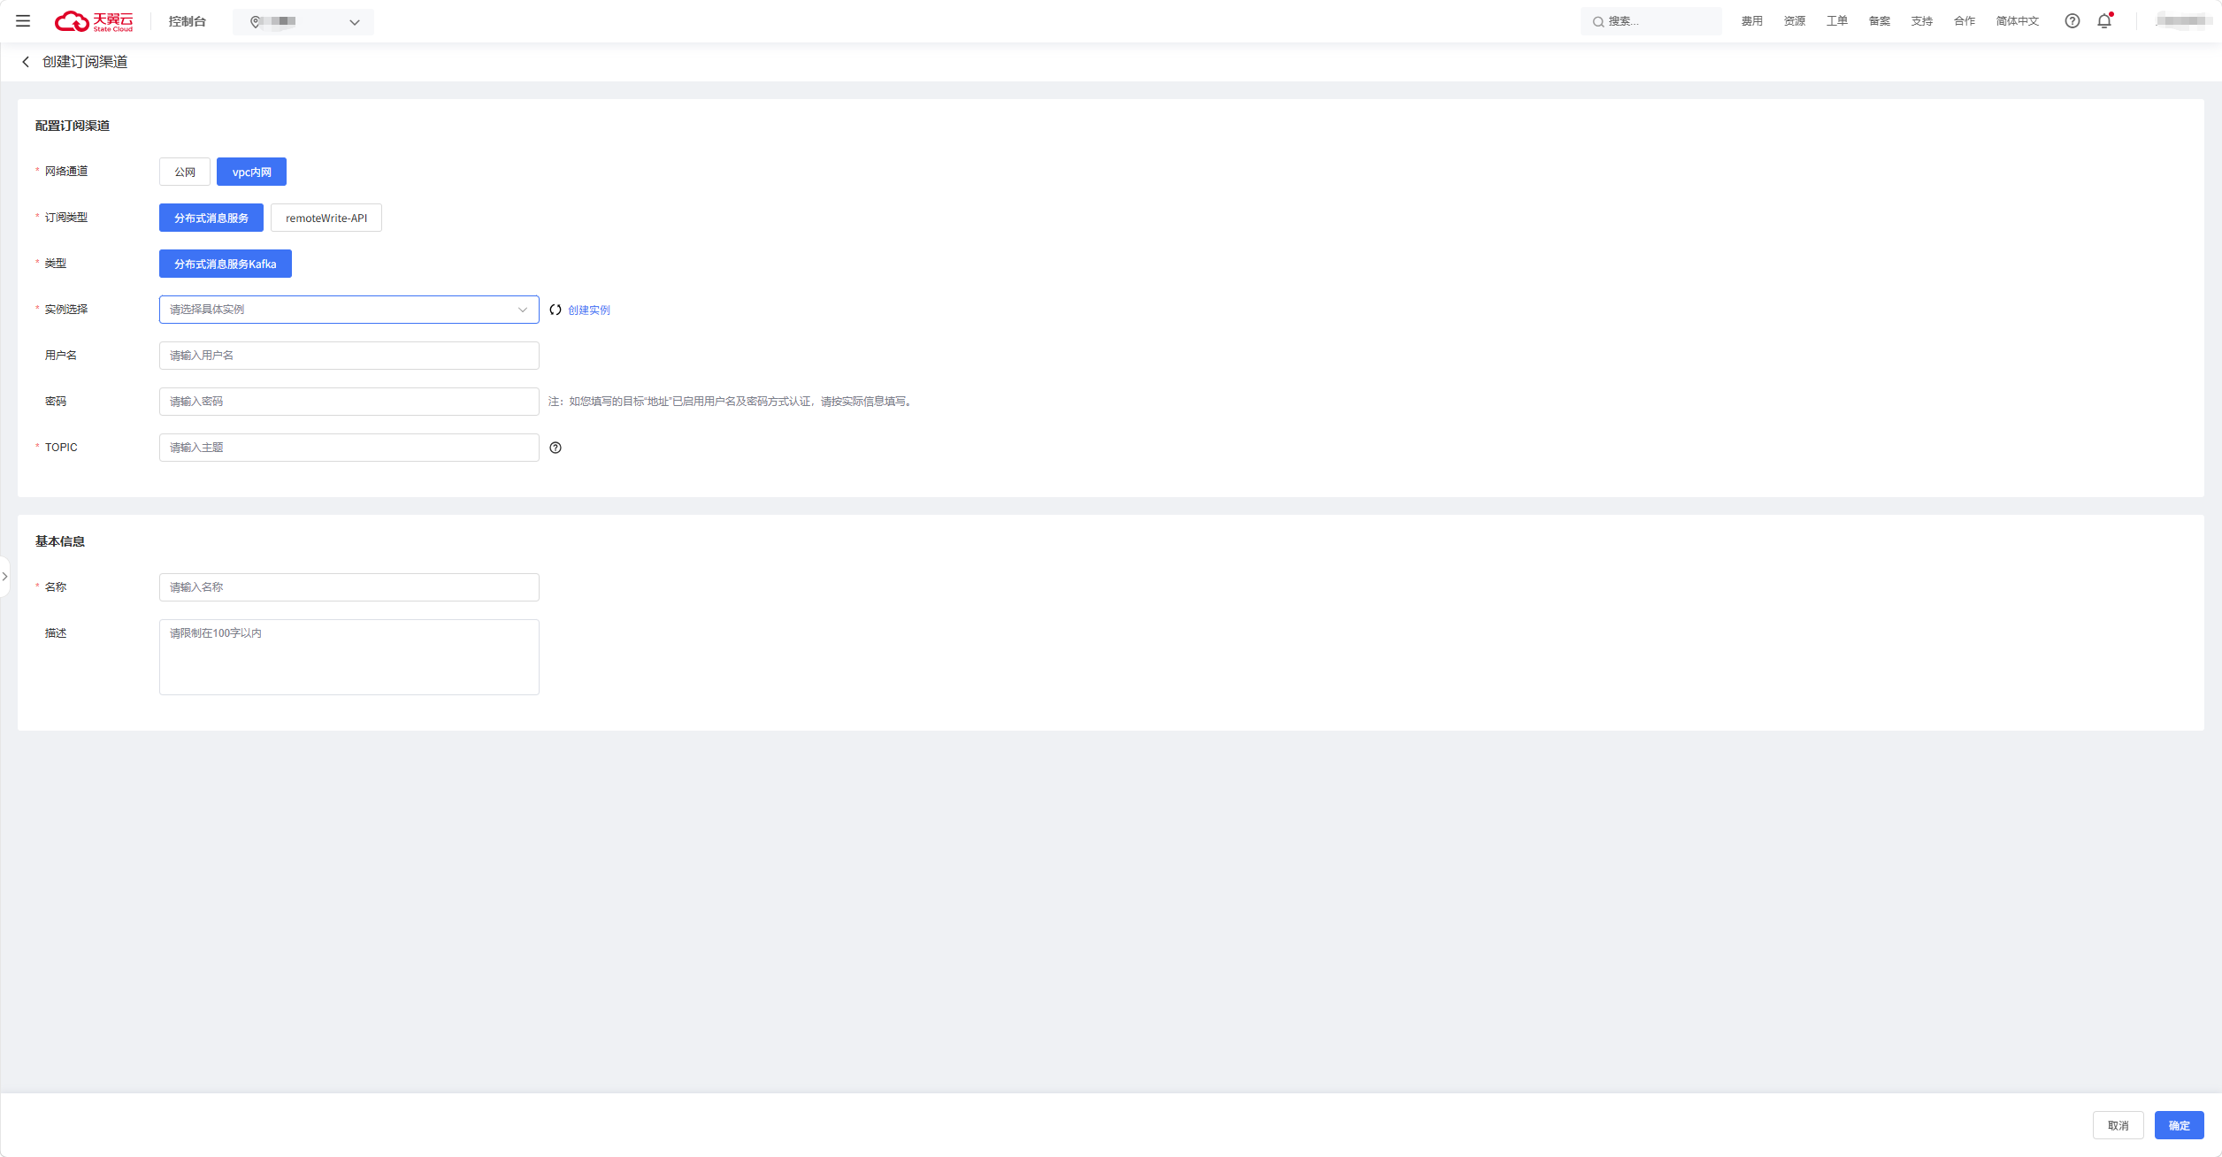Viewport: 2222px width, 1157px height.
Task: Click the State Cloud logo
Action: coord(94,21)
